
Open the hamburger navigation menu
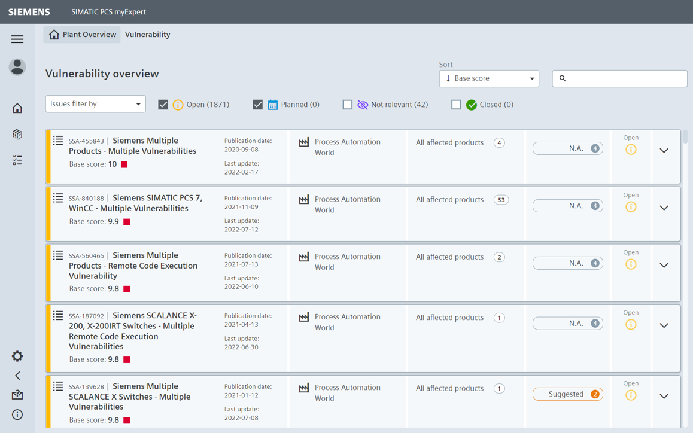pos(17,39)
